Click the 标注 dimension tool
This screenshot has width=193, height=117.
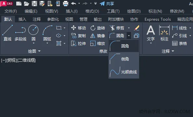pyautogui.click(x=164, y=33)
